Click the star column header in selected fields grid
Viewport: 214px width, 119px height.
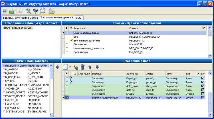coord(66,74)
